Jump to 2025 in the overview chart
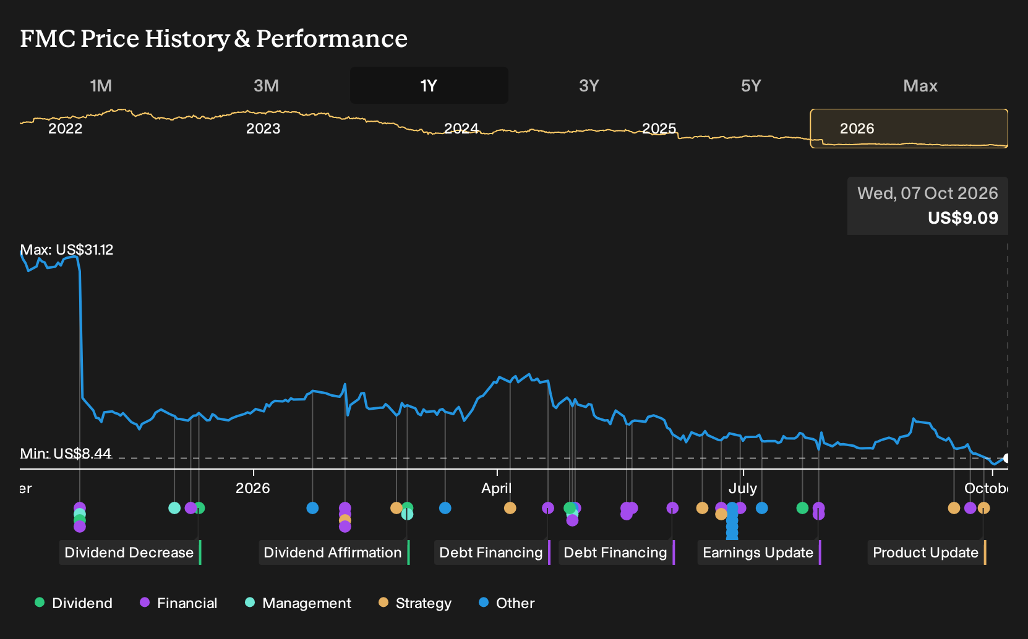The width and height of the screenshot is (1028, 639). pos(659,129)
